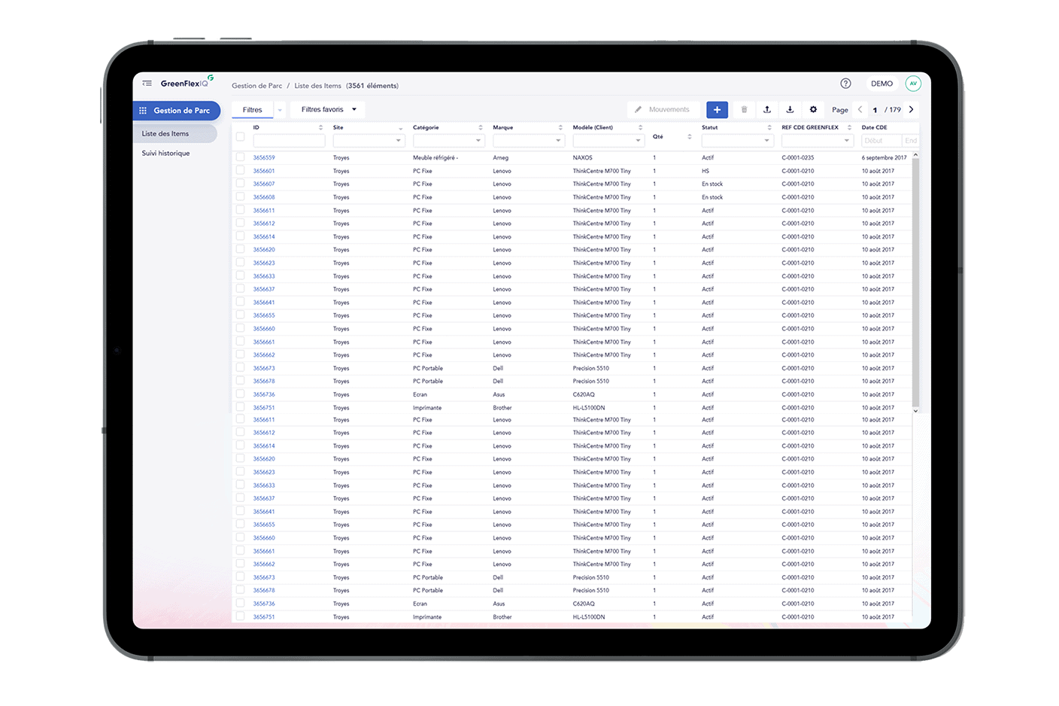Check the row checkbox for item 3656608

click(x=240, y=197)
